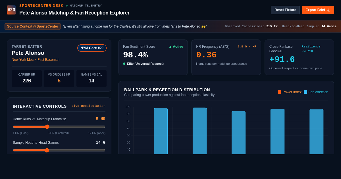Click the 2.8 G / HR label
This screenshot has height=179, width=341.
(x=247, y=47)
